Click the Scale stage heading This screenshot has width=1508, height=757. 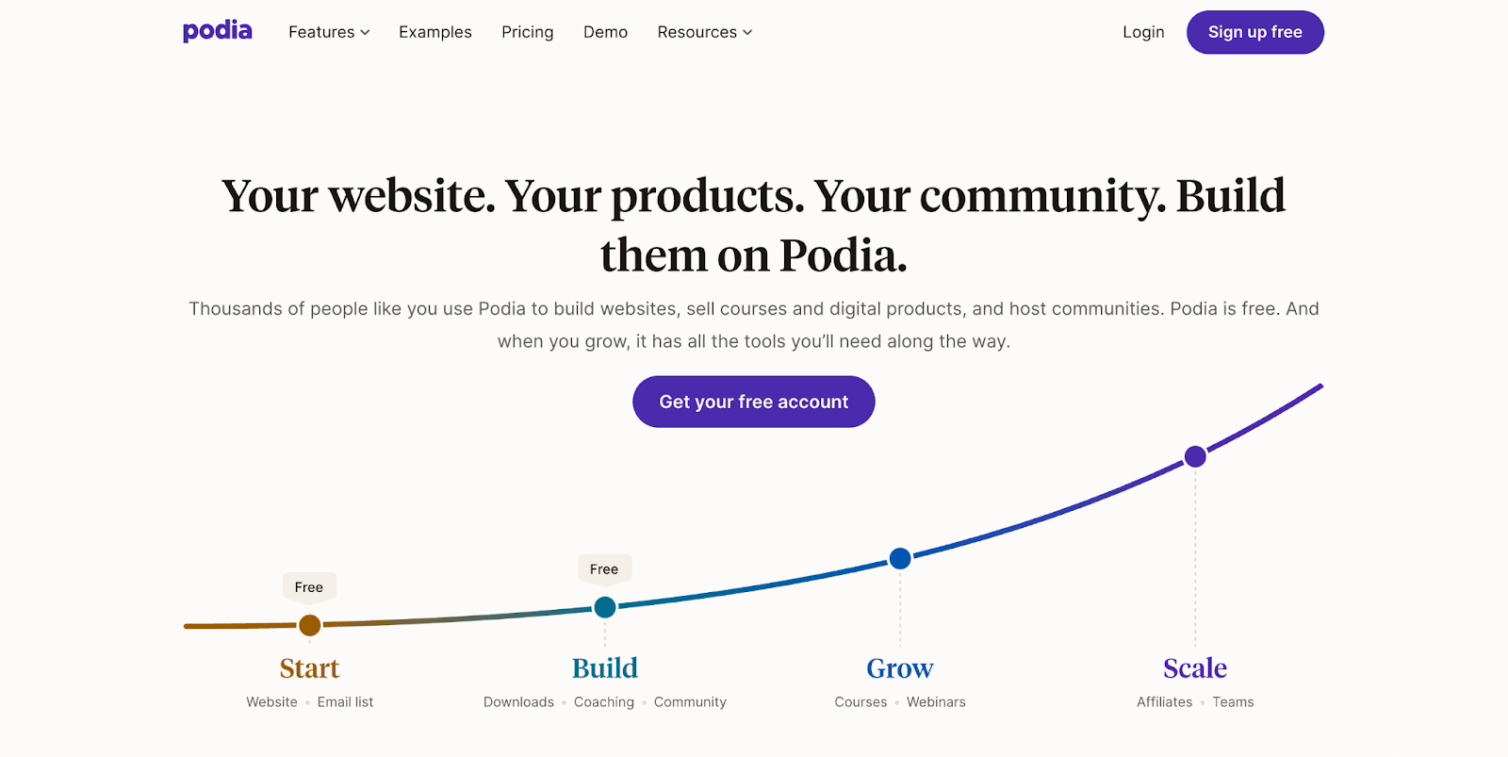[1195, 668]
